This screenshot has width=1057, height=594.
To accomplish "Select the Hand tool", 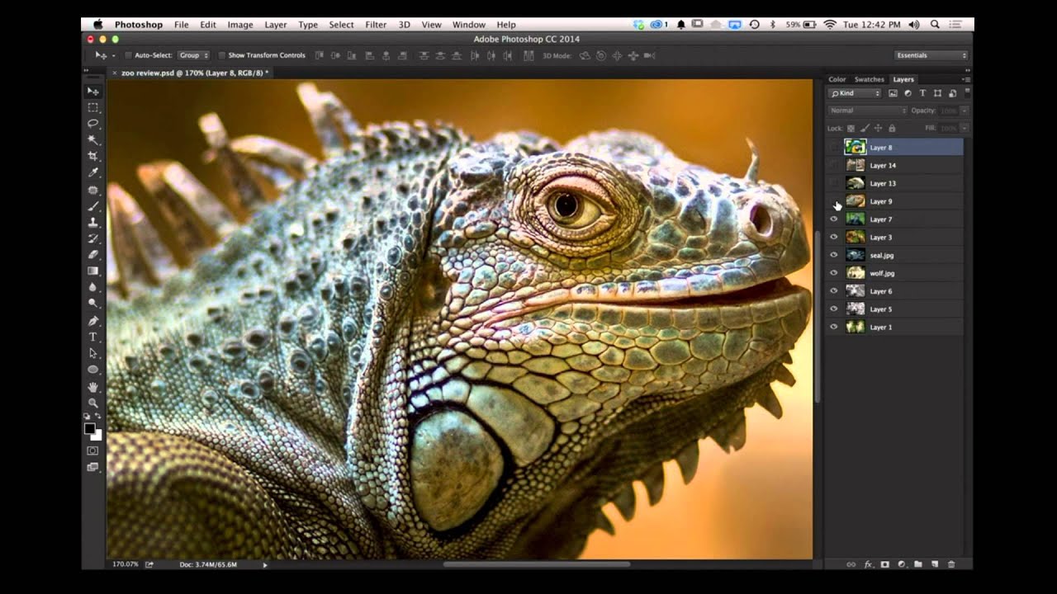I will [x=92, y=386].
